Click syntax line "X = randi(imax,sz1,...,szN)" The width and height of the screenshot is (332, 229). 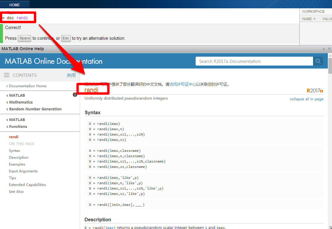pos(117,134)
